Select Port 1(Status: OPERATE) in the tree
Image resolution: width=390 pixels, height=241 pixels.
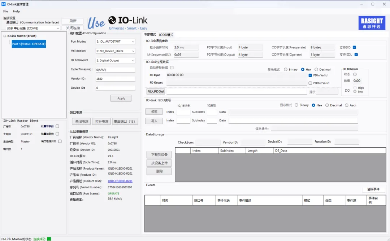[x=29, y=44]
